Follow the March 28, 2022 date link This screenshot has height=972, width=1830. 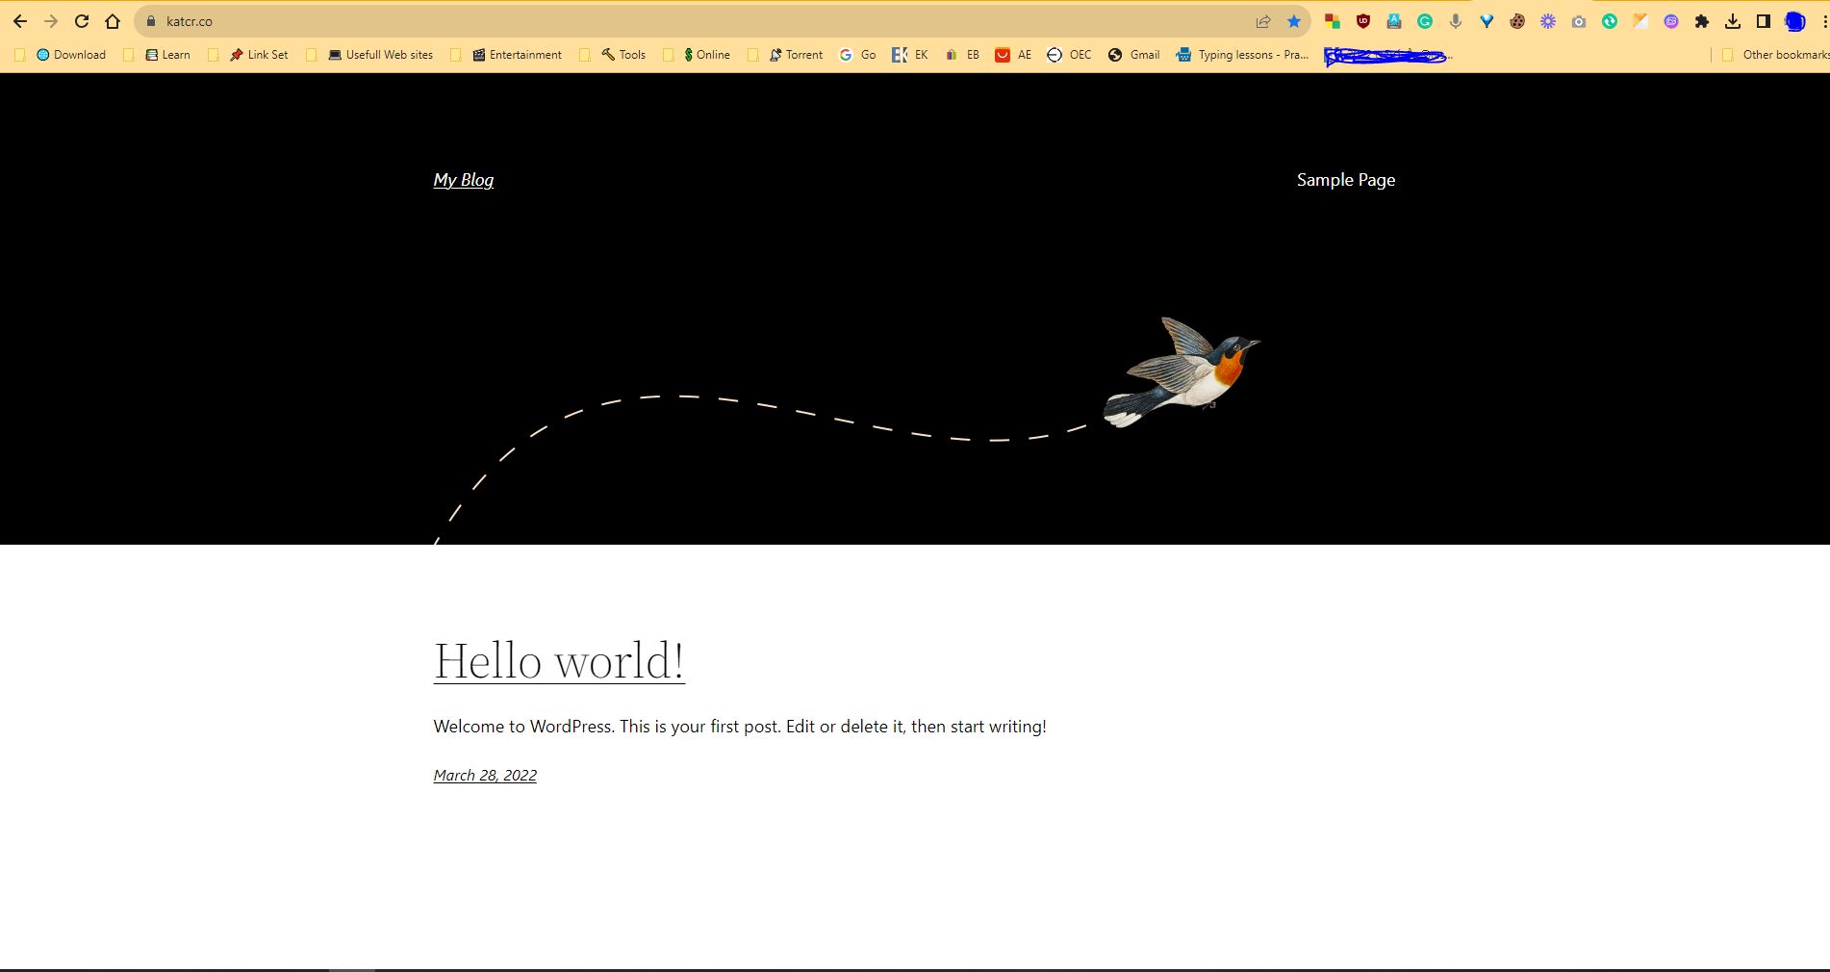point(485,776)
